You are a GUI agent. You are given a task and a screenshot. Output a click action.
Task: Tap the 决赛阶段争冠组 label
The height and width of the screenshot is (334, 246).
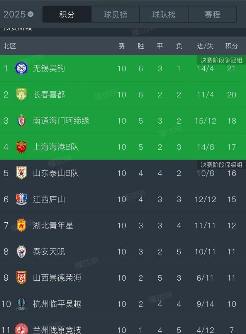point(222,60)
